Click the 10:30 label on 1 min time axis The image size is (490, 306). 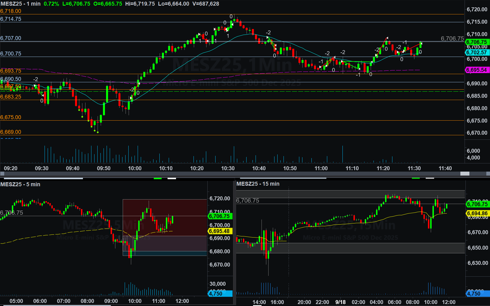tap(228, 168)
